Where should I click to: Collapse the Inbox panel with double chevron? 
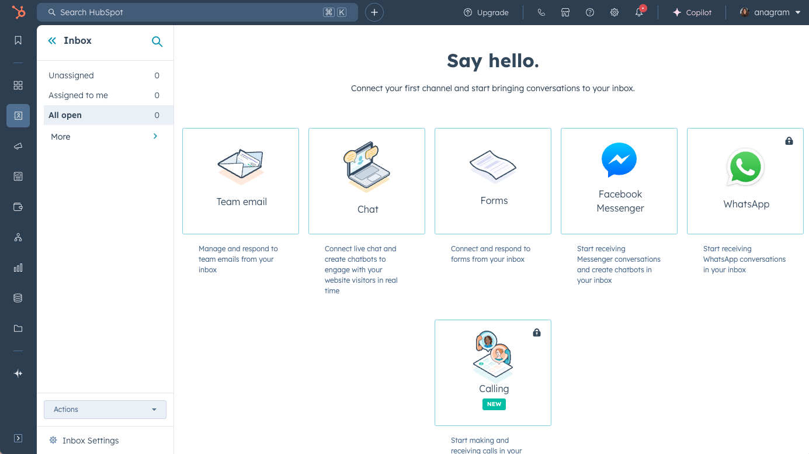[52, 41]
